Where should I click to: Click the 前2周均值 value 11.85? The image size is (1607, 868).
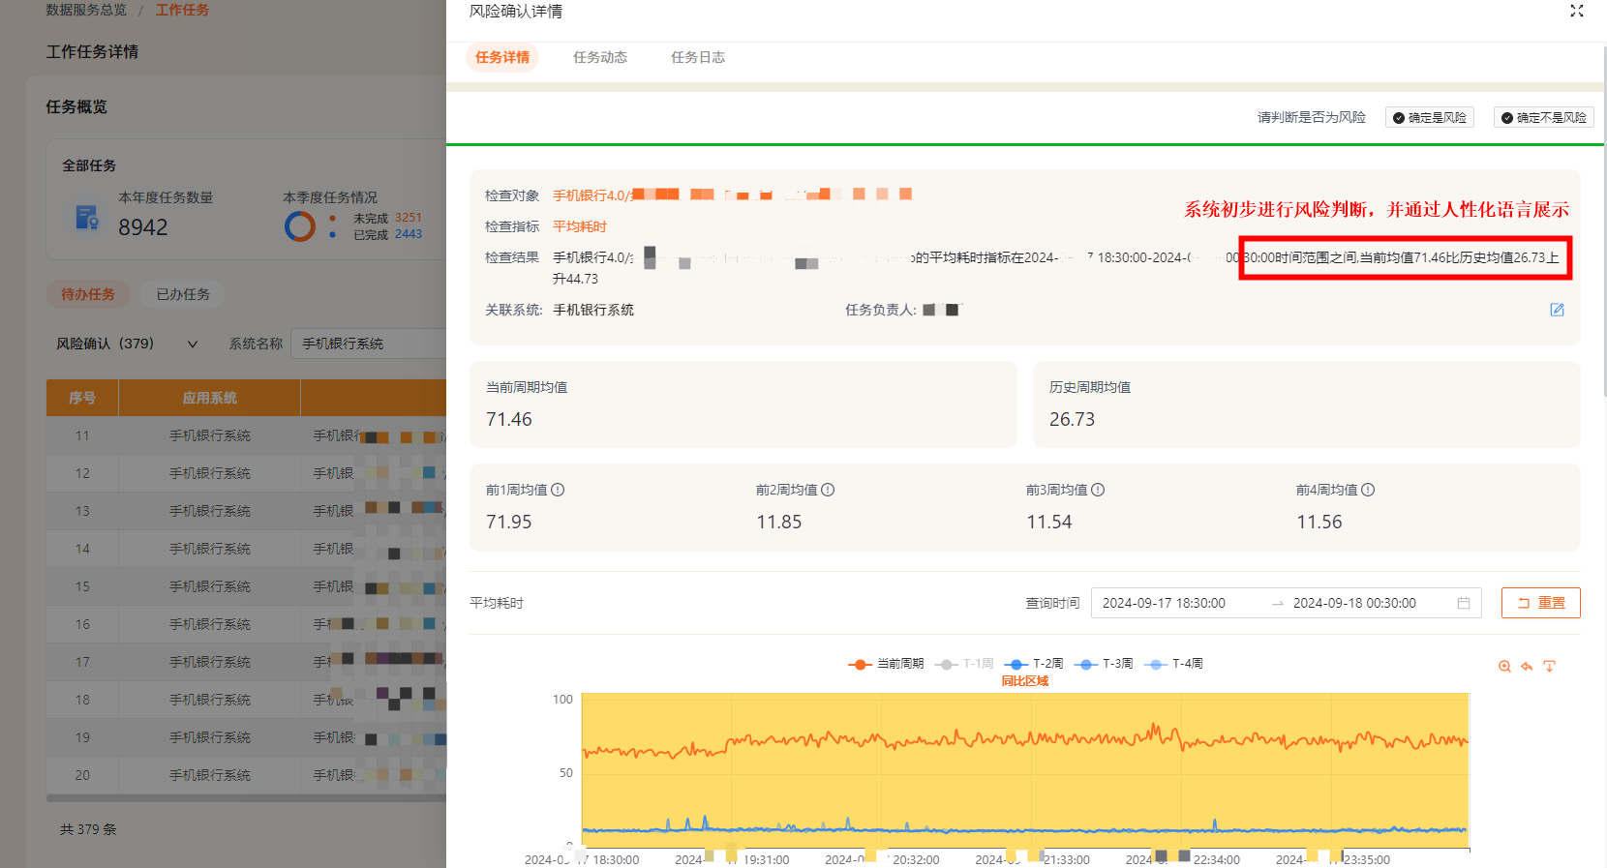pos(779,522)
